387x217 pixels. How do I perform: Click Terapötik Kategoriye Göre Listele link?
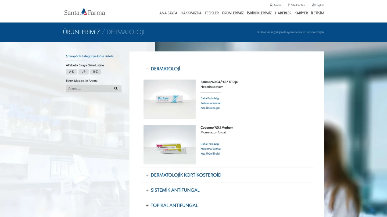pyautogui.click(x=90, y=56)
